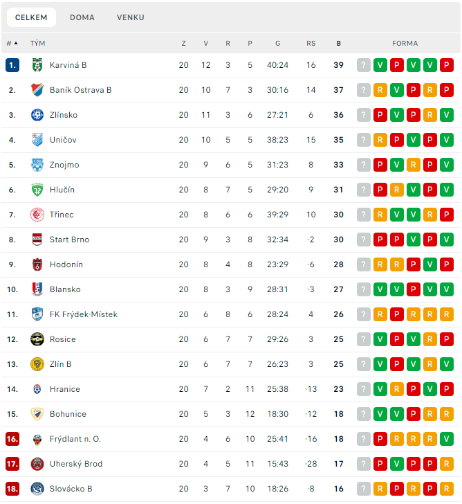Click Karviná B's gray question-mark next match badge
462x504 pixels.
pos(363,65)
